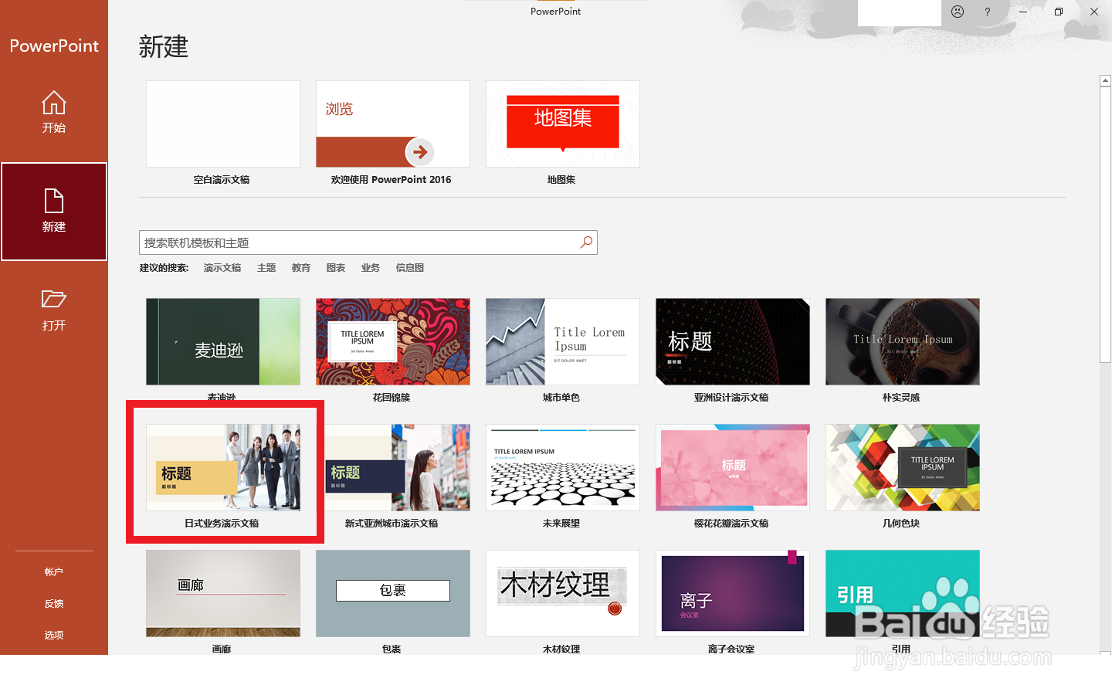Select the 麦迪逊 template thumbnail
The image size is (1112, 695).
223,341
